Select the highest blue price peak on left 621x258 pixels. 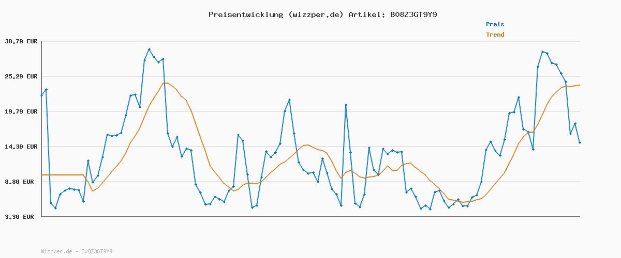tap(149, 50)
